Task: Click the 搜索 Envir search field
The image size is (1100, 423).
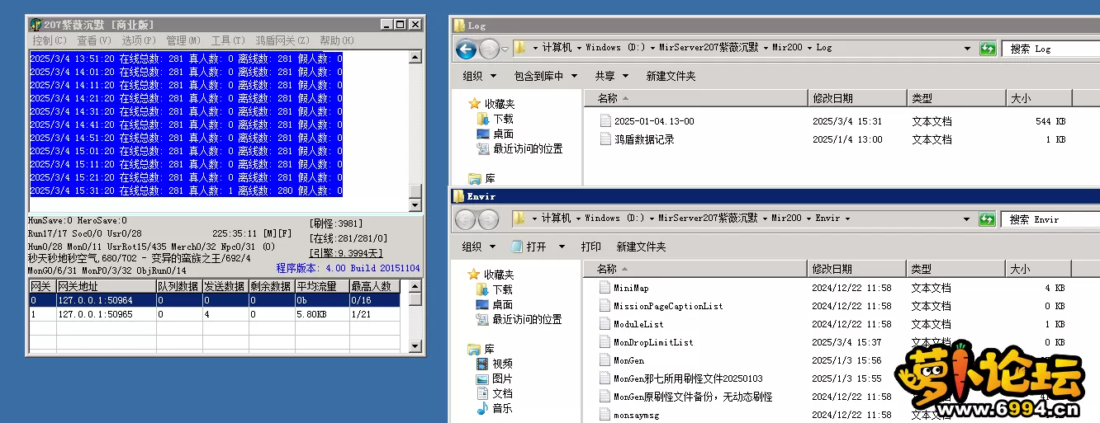Action: 1049,219
